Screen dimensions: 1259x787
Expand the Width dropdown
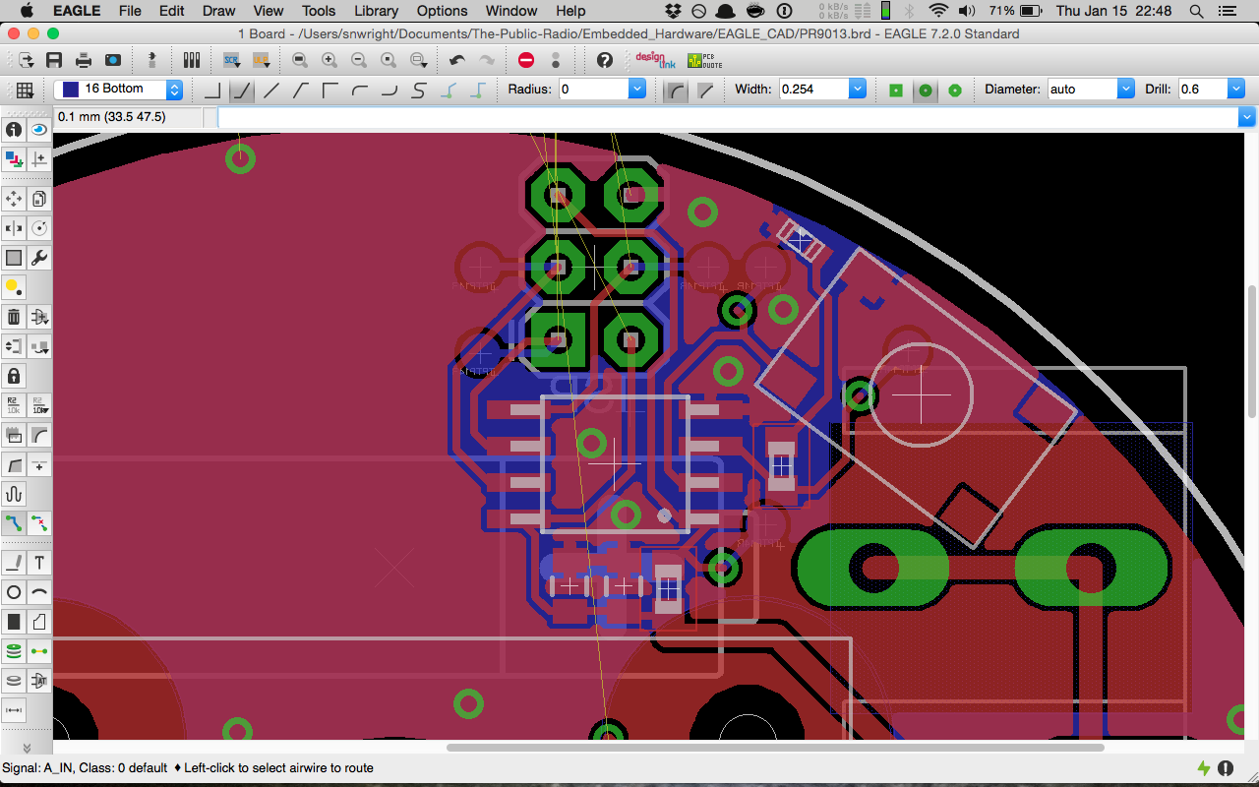coord(857,90)
